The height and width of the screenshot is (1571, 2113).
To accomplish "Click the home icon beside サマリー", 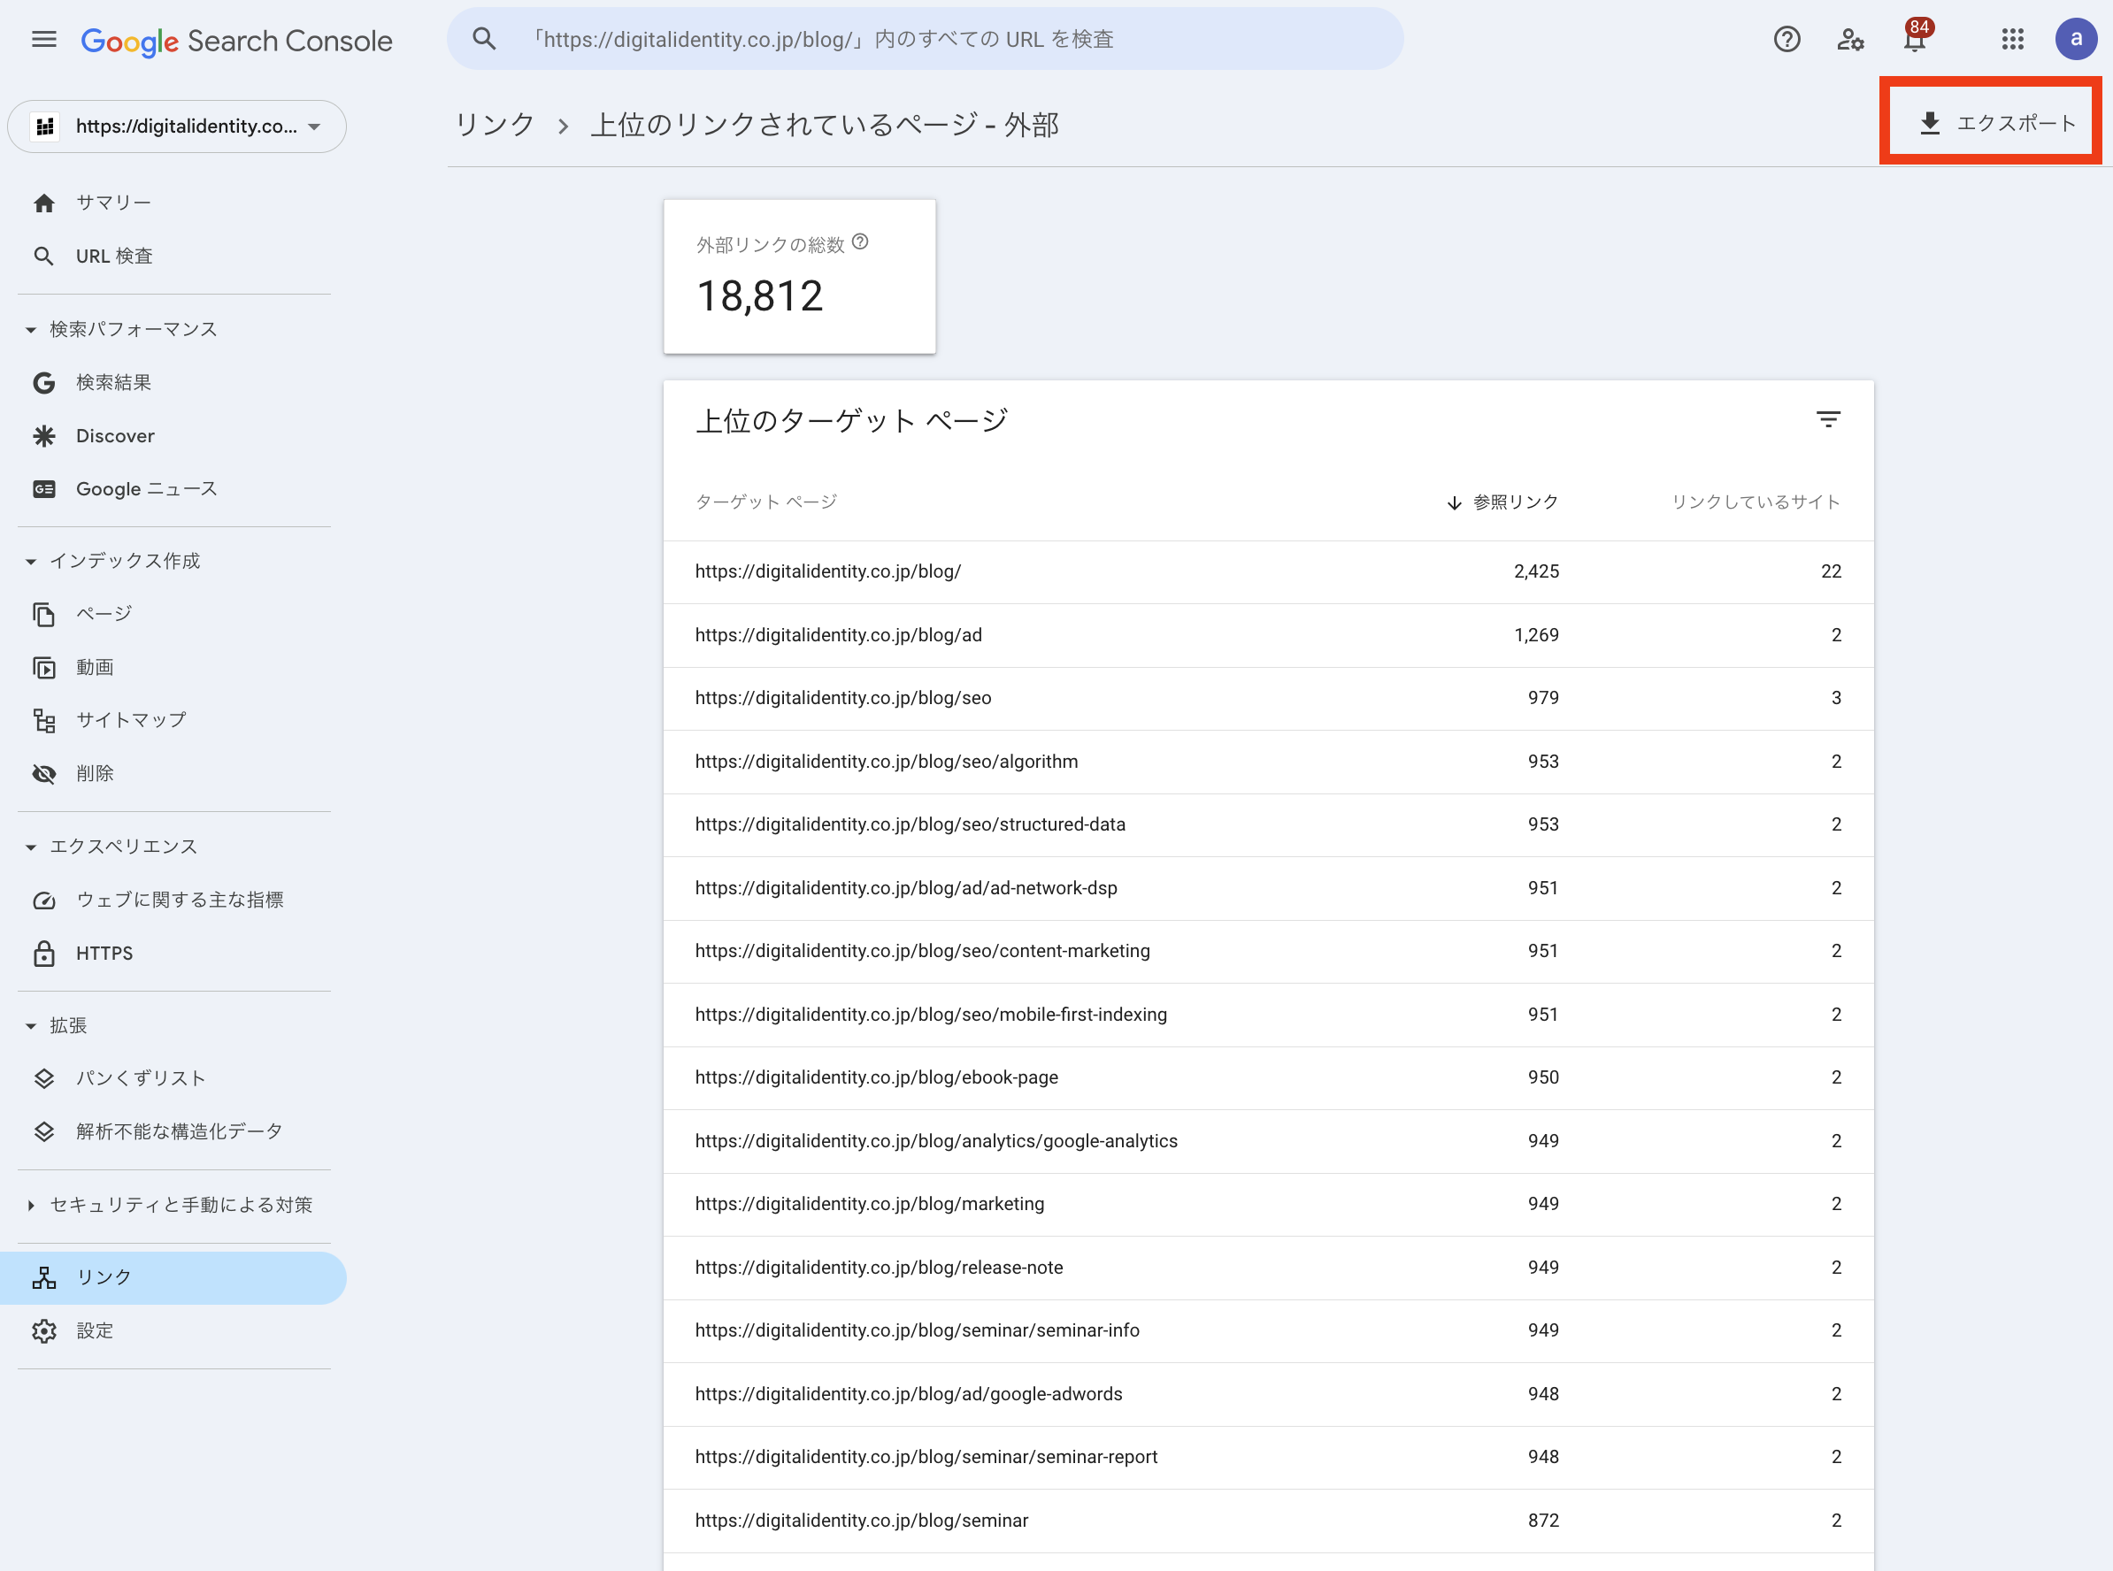I will point(43,203).
